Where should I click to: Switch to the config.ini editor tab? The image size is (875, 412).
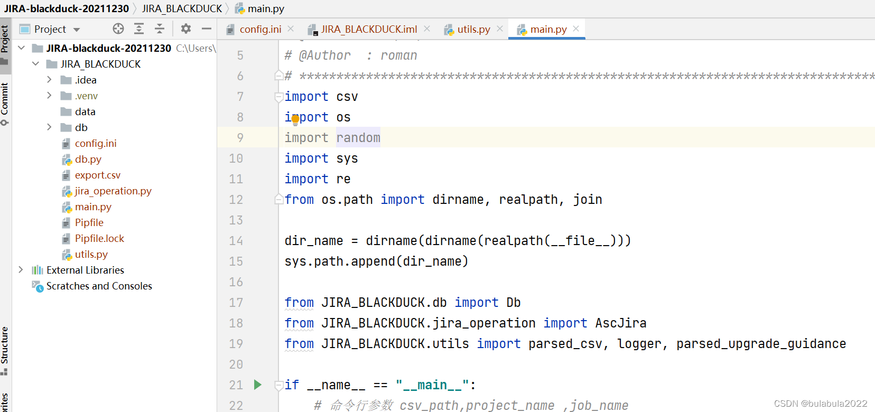[260, 30]
